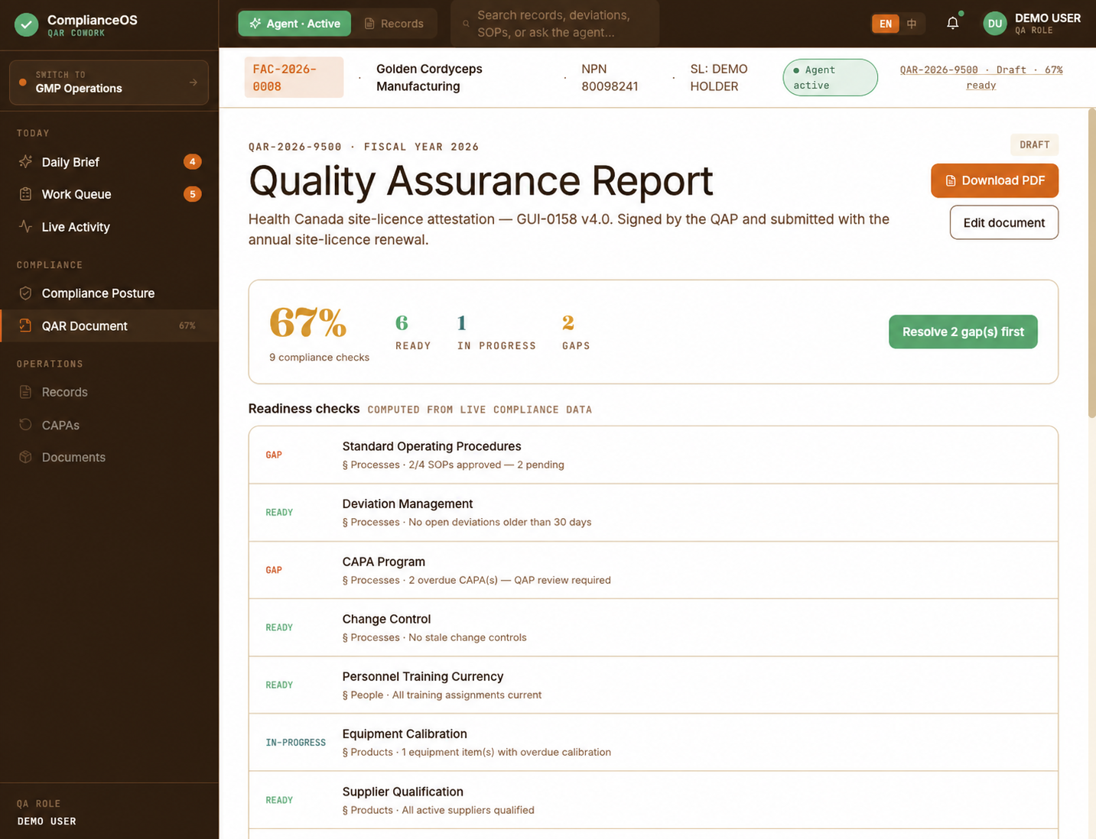Click the 67% compliance score

(x=308, y=323)
